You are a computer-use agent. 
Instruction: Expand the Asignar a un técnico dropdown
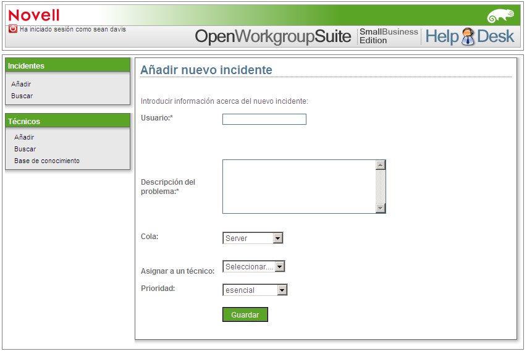tap(254, 266)
